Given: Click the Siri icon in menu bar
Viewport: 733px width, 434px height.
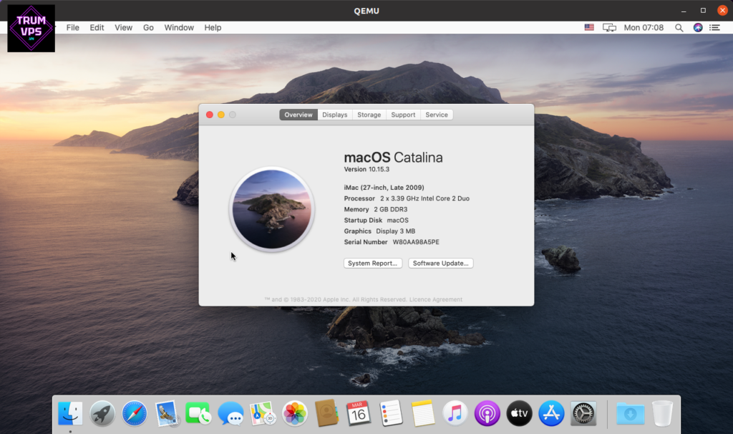Looking at the screenshot, I should tap(698, 27).
